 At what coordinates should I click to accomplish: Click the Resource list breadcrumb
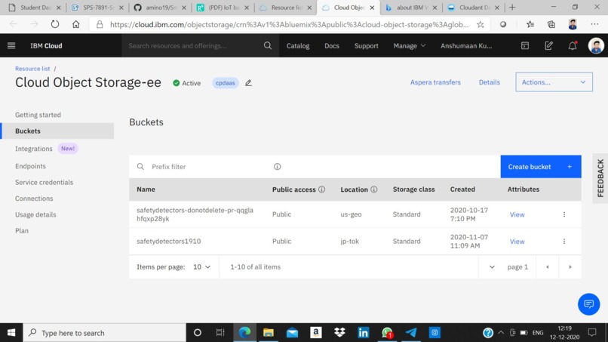tap(32, 69)
